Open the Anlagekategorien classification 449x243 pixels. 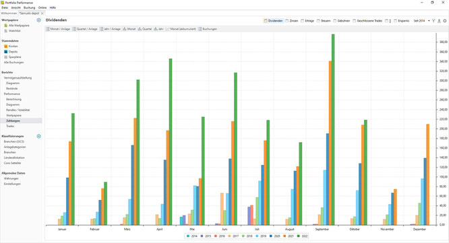click(x=15, y=147)
